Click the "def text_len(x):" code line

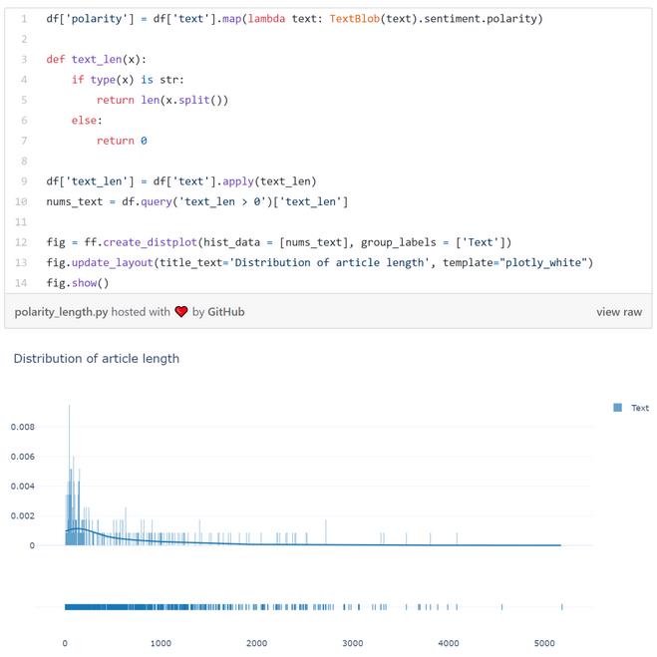pyautogui.click(x=96, y=60)
